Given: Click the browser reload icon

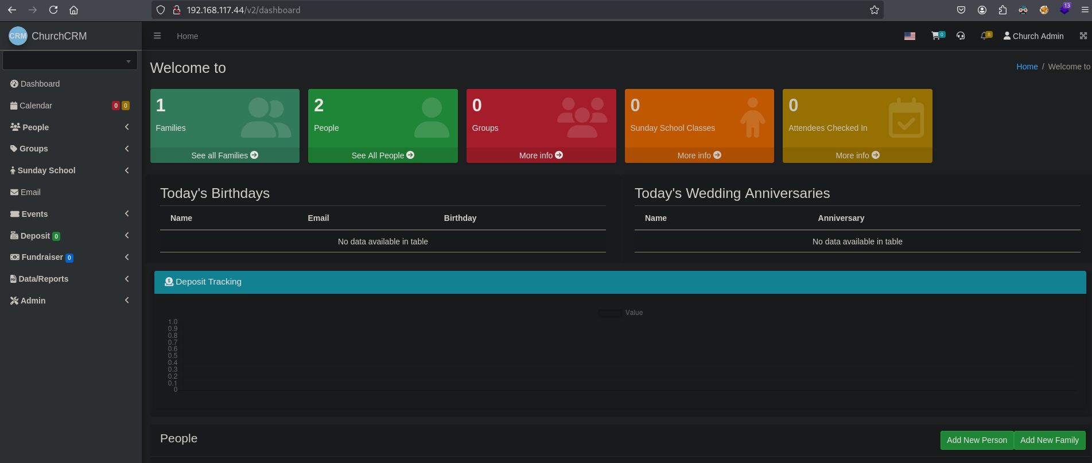Looking at the screenshot, I should tap(53, 10).
